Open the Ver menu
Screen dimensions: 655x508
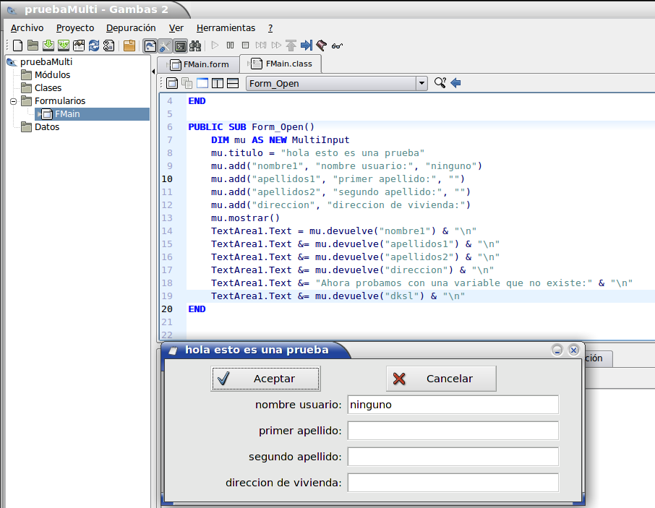(176, 28)
